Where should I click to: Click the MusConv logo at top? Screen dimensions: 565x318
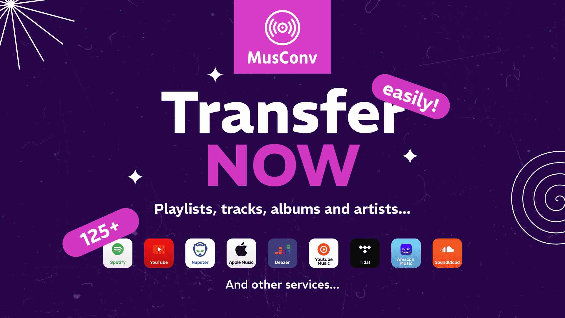click(282, 37)
